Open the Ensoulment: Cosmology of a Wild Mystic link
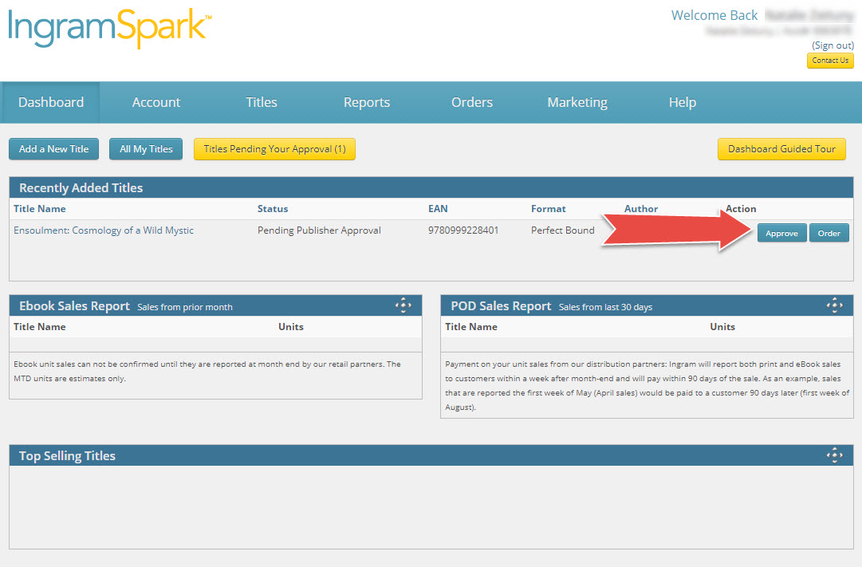The height and width of the screenshot is (567, 862). 104,230
